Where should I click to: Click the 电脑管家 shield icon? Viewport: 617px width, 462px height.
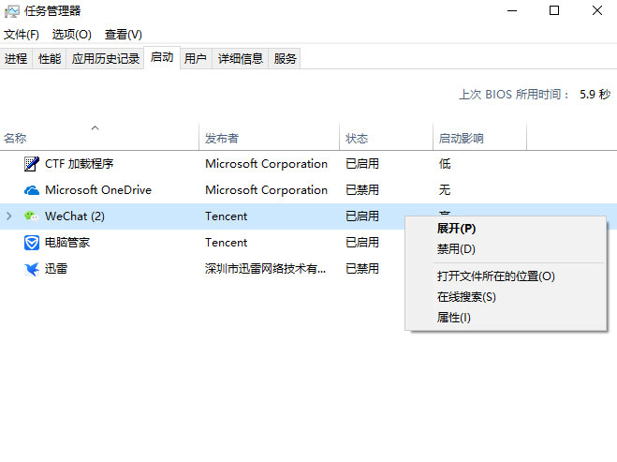(32, 243)
